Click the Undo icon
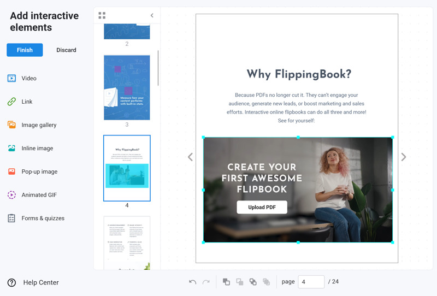 192,282
